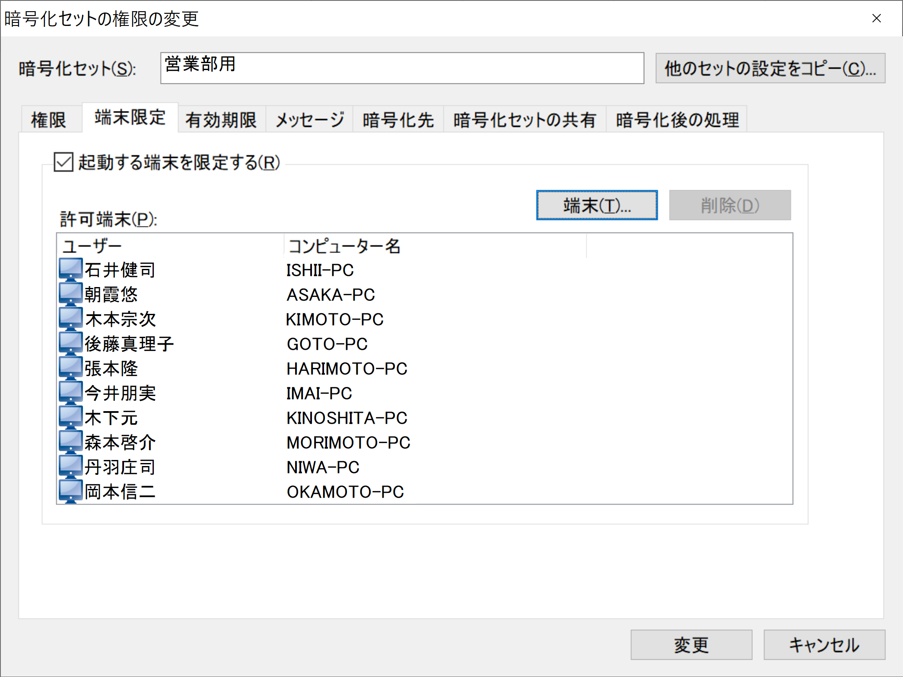The image size is (903, 677).
Task: Go to the 暗号化セットの共有 tab
Action: [524, 120]
